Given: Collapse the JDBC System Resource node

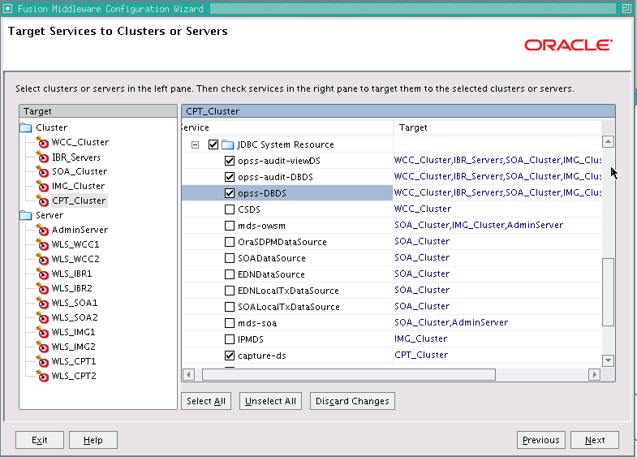Looking at the screenshot, I should [x=195, y=144].
